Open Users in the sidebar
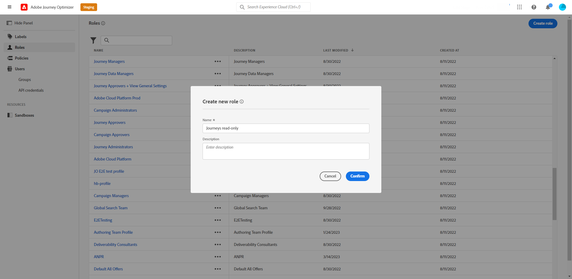The height and width of the screenshot is (279, 572). click(x=39, y=69)
